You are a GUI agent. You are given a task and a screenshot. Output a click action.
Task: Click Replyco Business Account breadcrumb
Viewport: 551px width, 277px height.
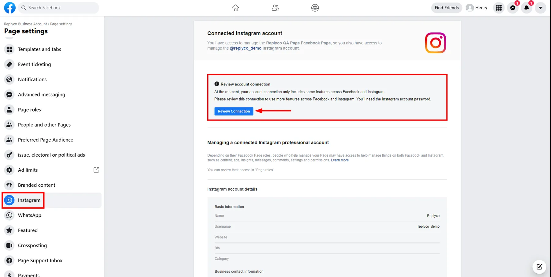[25, 24]
